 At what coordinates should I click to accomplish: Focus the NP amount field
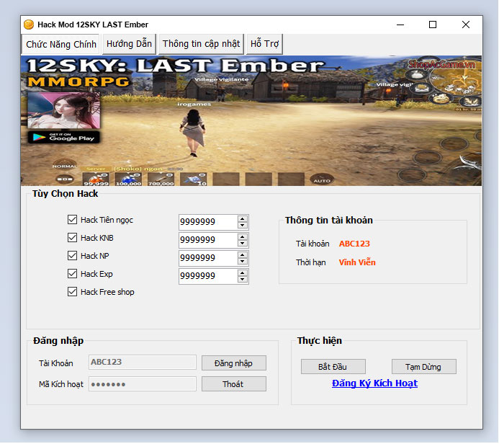[x=208, y=258]
